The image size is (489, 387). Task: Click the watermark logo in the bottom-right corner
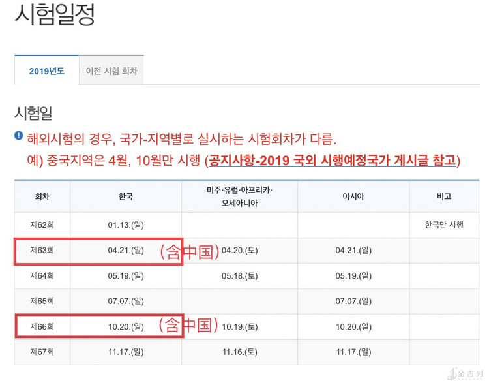point(466,374)
